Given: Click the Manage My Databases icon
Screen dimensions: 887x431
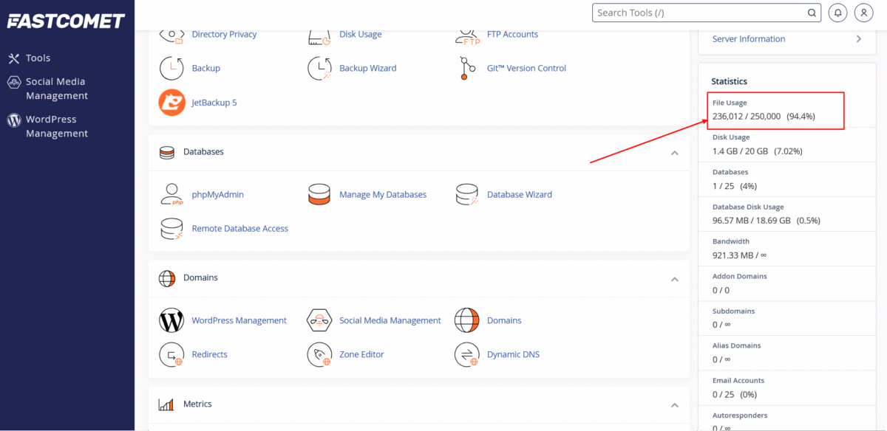Looking at the screenshot, I should [x=319, y=195].
